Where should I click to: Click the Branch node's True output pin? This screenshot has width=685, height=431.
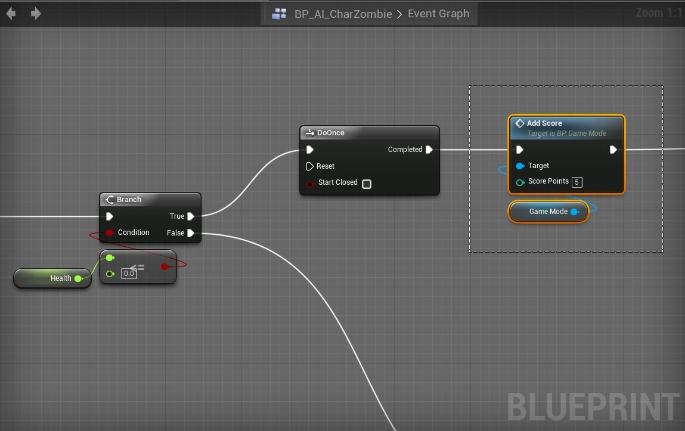(191, 216)
